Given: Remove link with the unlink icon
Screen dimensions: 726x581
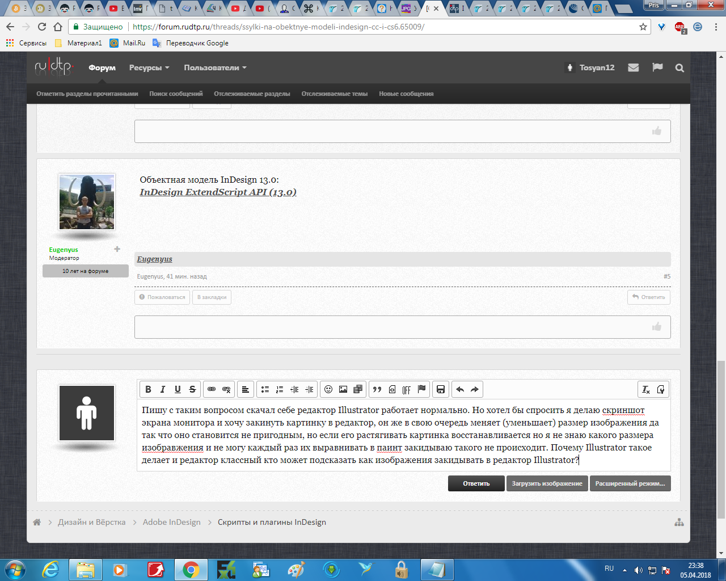Looking at the screenshot, I should (x=226, y=389).
